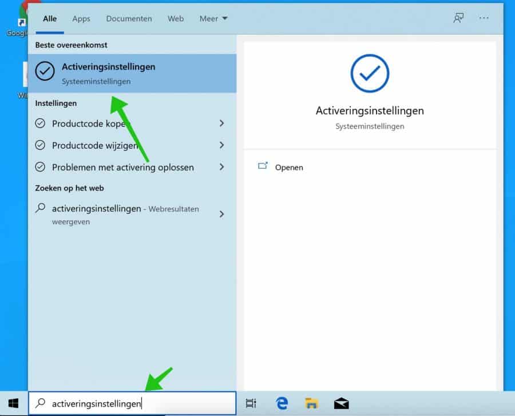Viewport: 515px width, 416px height.
Task: Switch to the Documenten tab
Action: pos(129,18)
